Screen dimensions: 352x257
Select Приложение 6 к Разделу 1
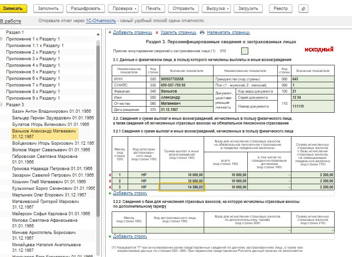33,78
